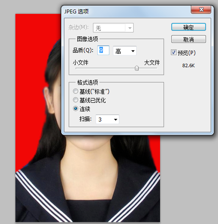Select the 基线("标准") radio option
The width and height of the screenshot is (218, 224).
click(x=75, y=91)
